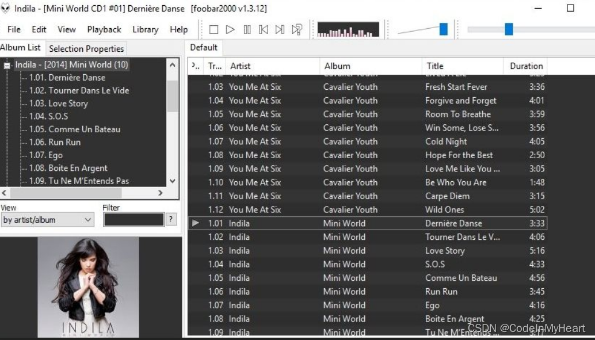Click the Indila album cover art

(88, 287)
